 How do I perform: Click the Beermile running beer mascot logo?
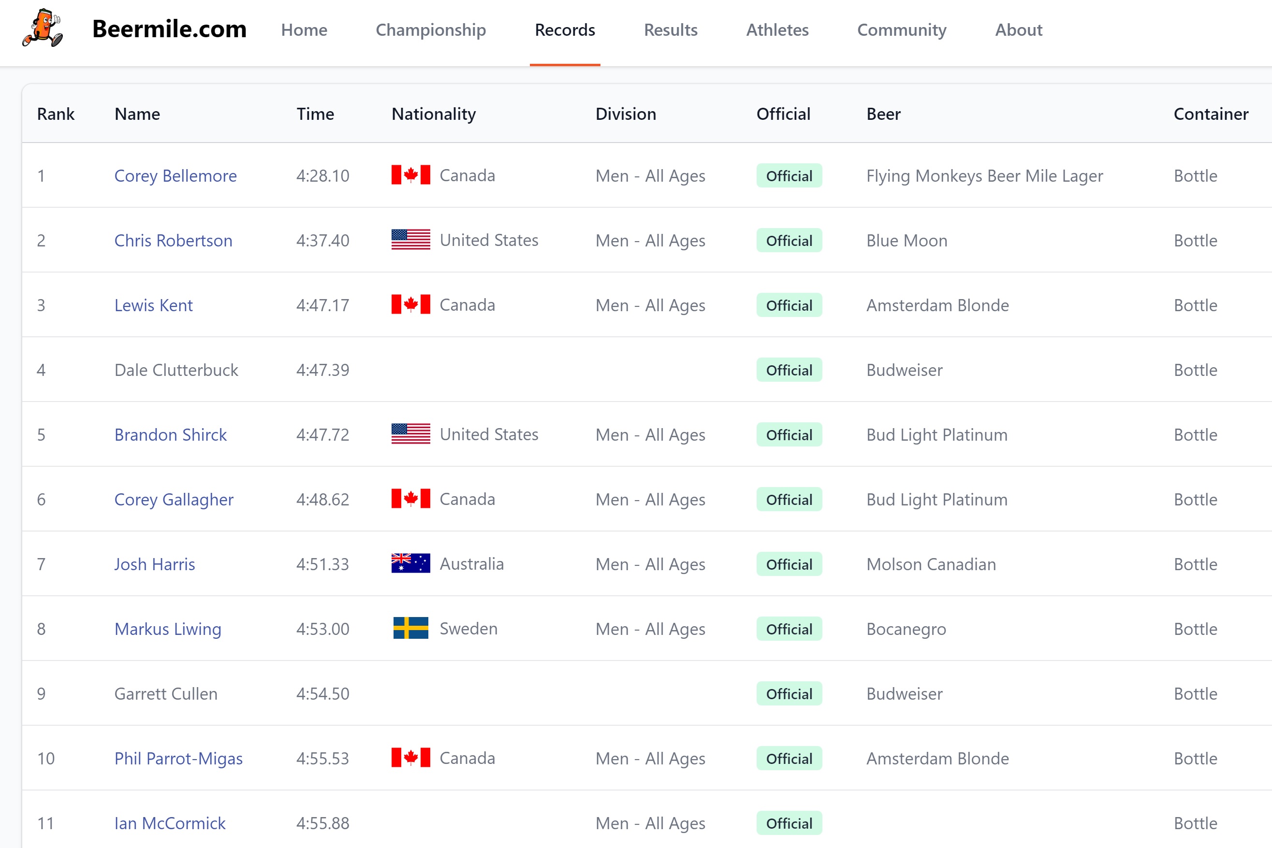point(43,28)
